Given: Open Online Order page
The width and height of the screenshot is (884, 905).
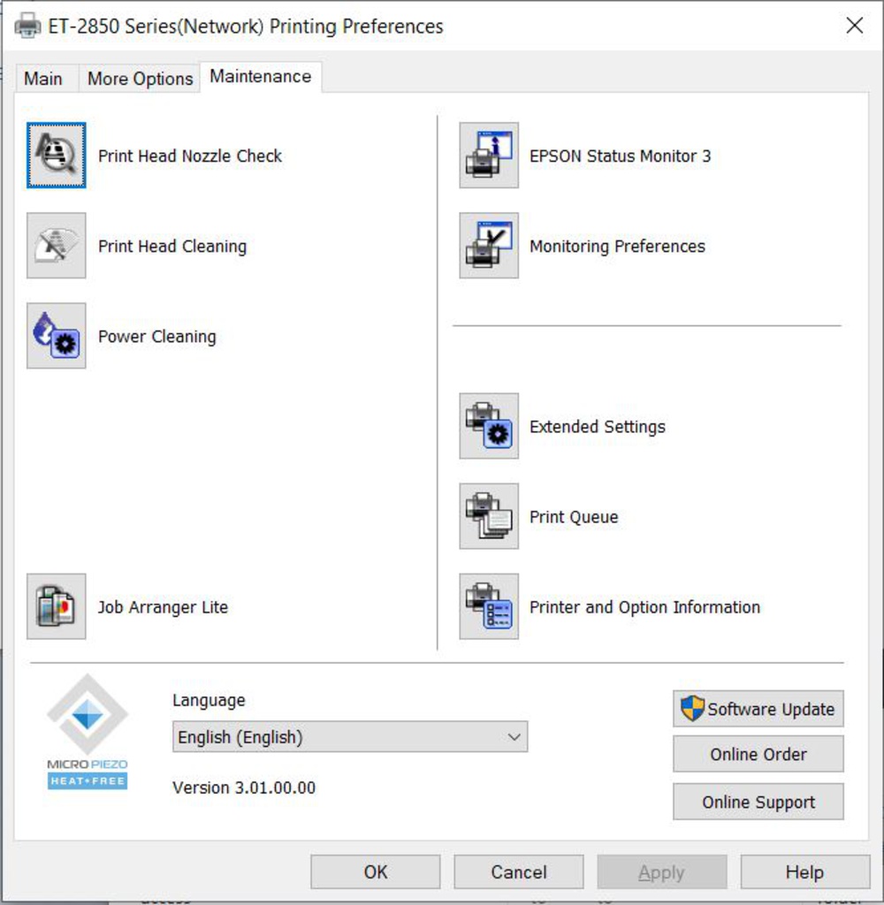Looking at the screenshot, I should (758, 755).
